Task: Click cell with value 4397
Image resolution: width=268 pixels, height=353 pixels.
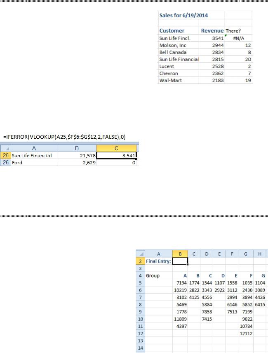Action: tap(180, 326)
